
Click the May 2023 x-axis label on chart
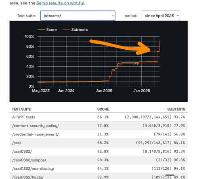pyautogui.click(x=41, y=91)
